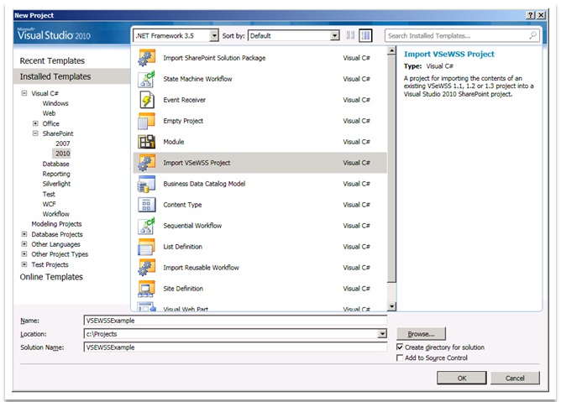Select the Empty Project template icon
Screen dimensions: 561x402
(146, 121)
